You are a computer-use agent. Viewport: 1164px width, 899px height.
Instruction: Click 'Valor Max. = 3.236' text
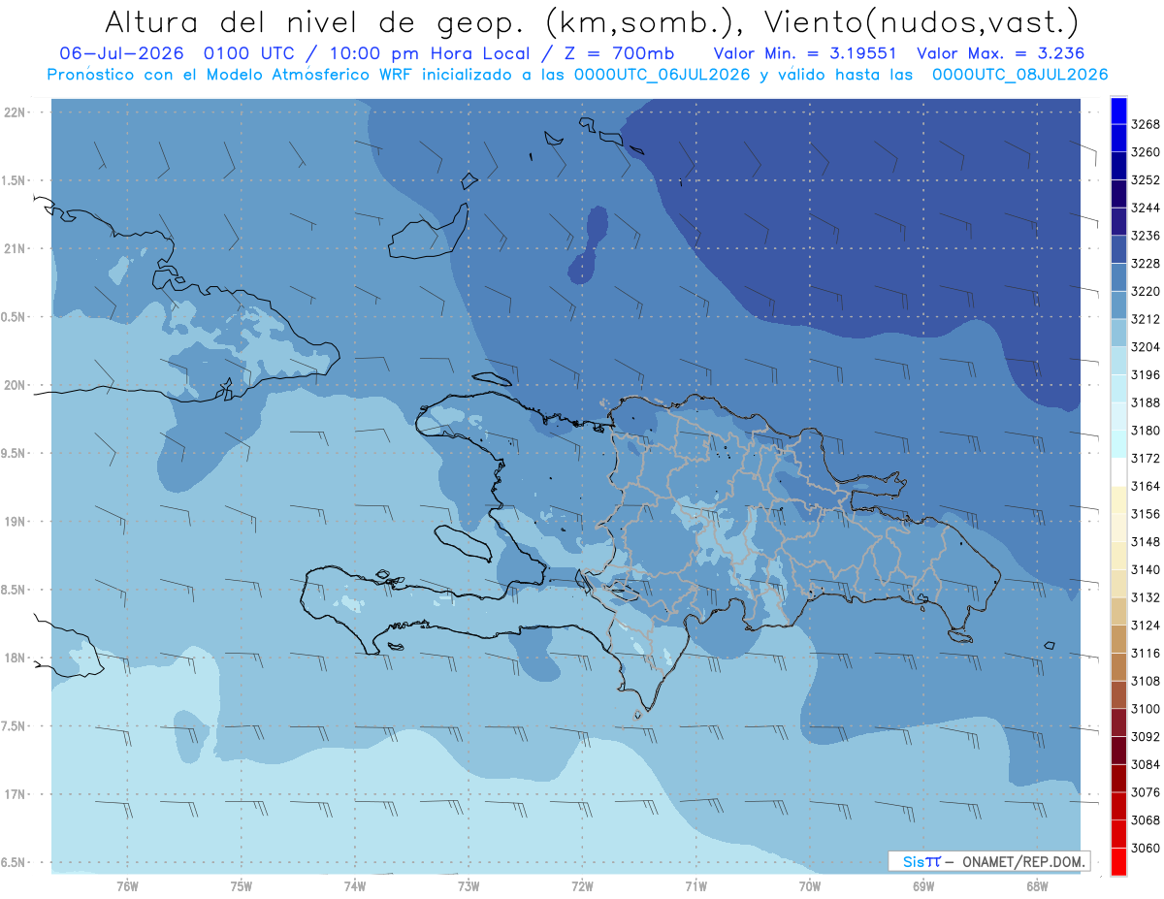pyautogui.click(x=1000, y=53)
